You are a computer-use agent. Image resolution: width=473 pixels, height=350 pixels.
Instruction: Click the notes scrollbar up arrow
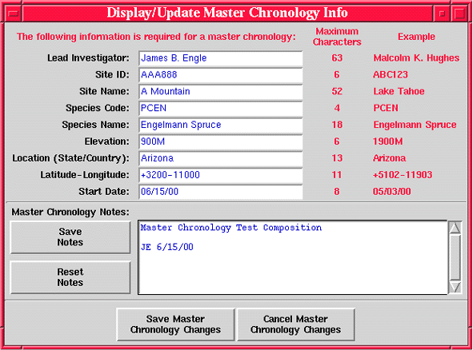coord(455,228)
